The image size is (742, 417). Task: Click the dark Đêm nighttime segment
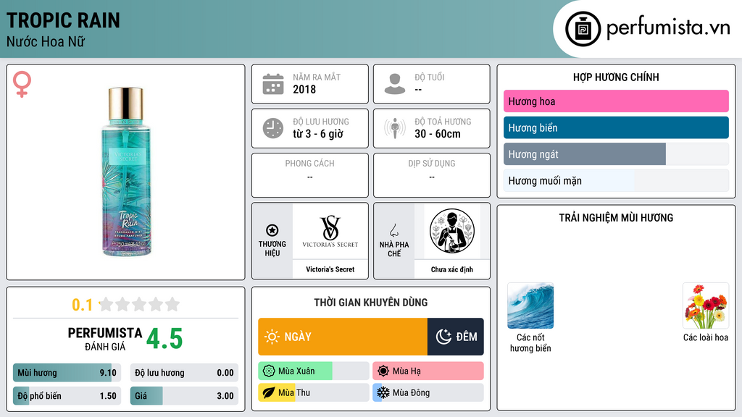tap(456, 337)
